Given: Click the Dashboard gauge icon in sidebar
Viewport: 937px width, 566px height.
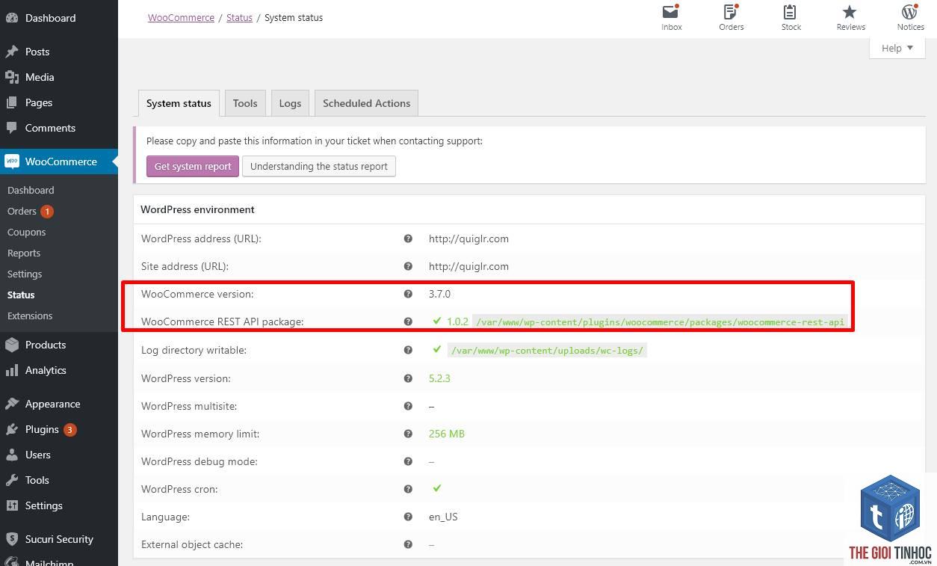Looking at the screenshot, I should coord(11,18).
